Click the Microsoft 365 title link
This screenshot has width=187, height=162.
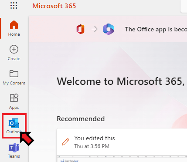tap(54, 6)
